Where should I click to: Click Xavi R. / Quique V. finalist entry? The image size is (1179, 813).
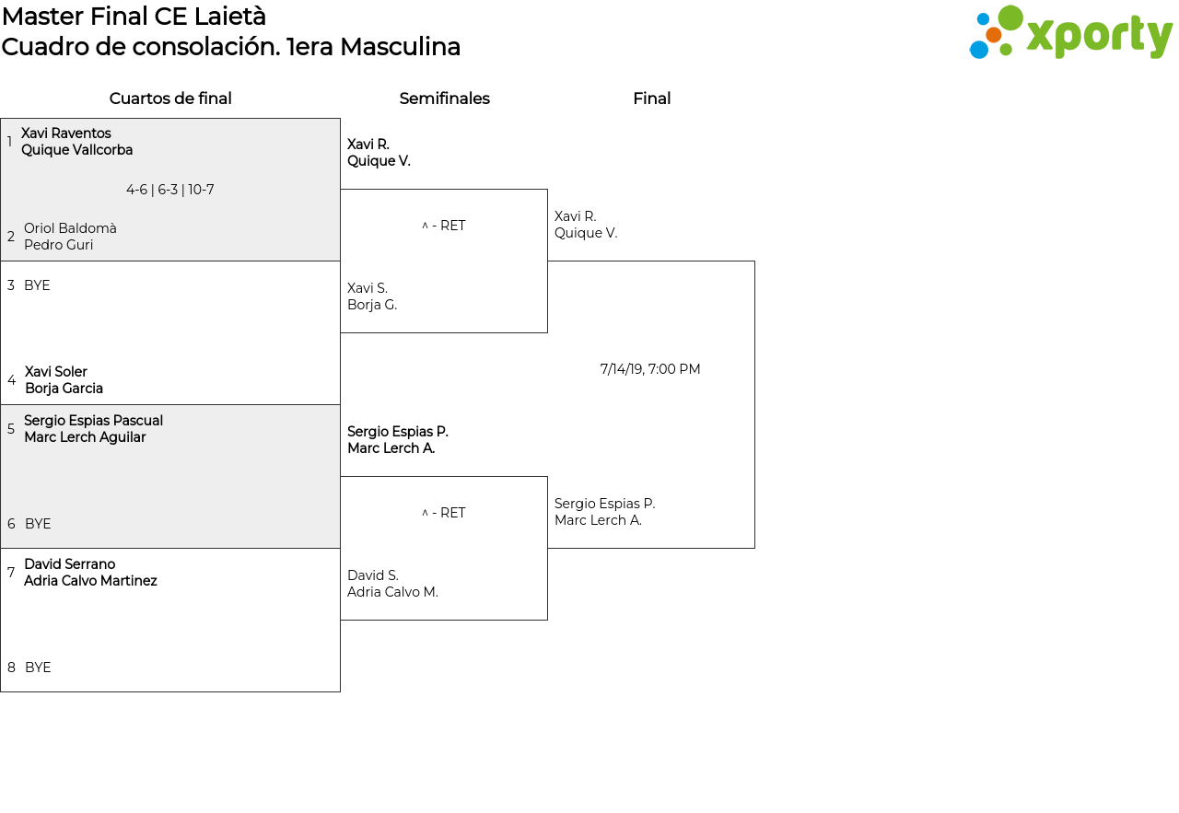click(x=586, y=225)
